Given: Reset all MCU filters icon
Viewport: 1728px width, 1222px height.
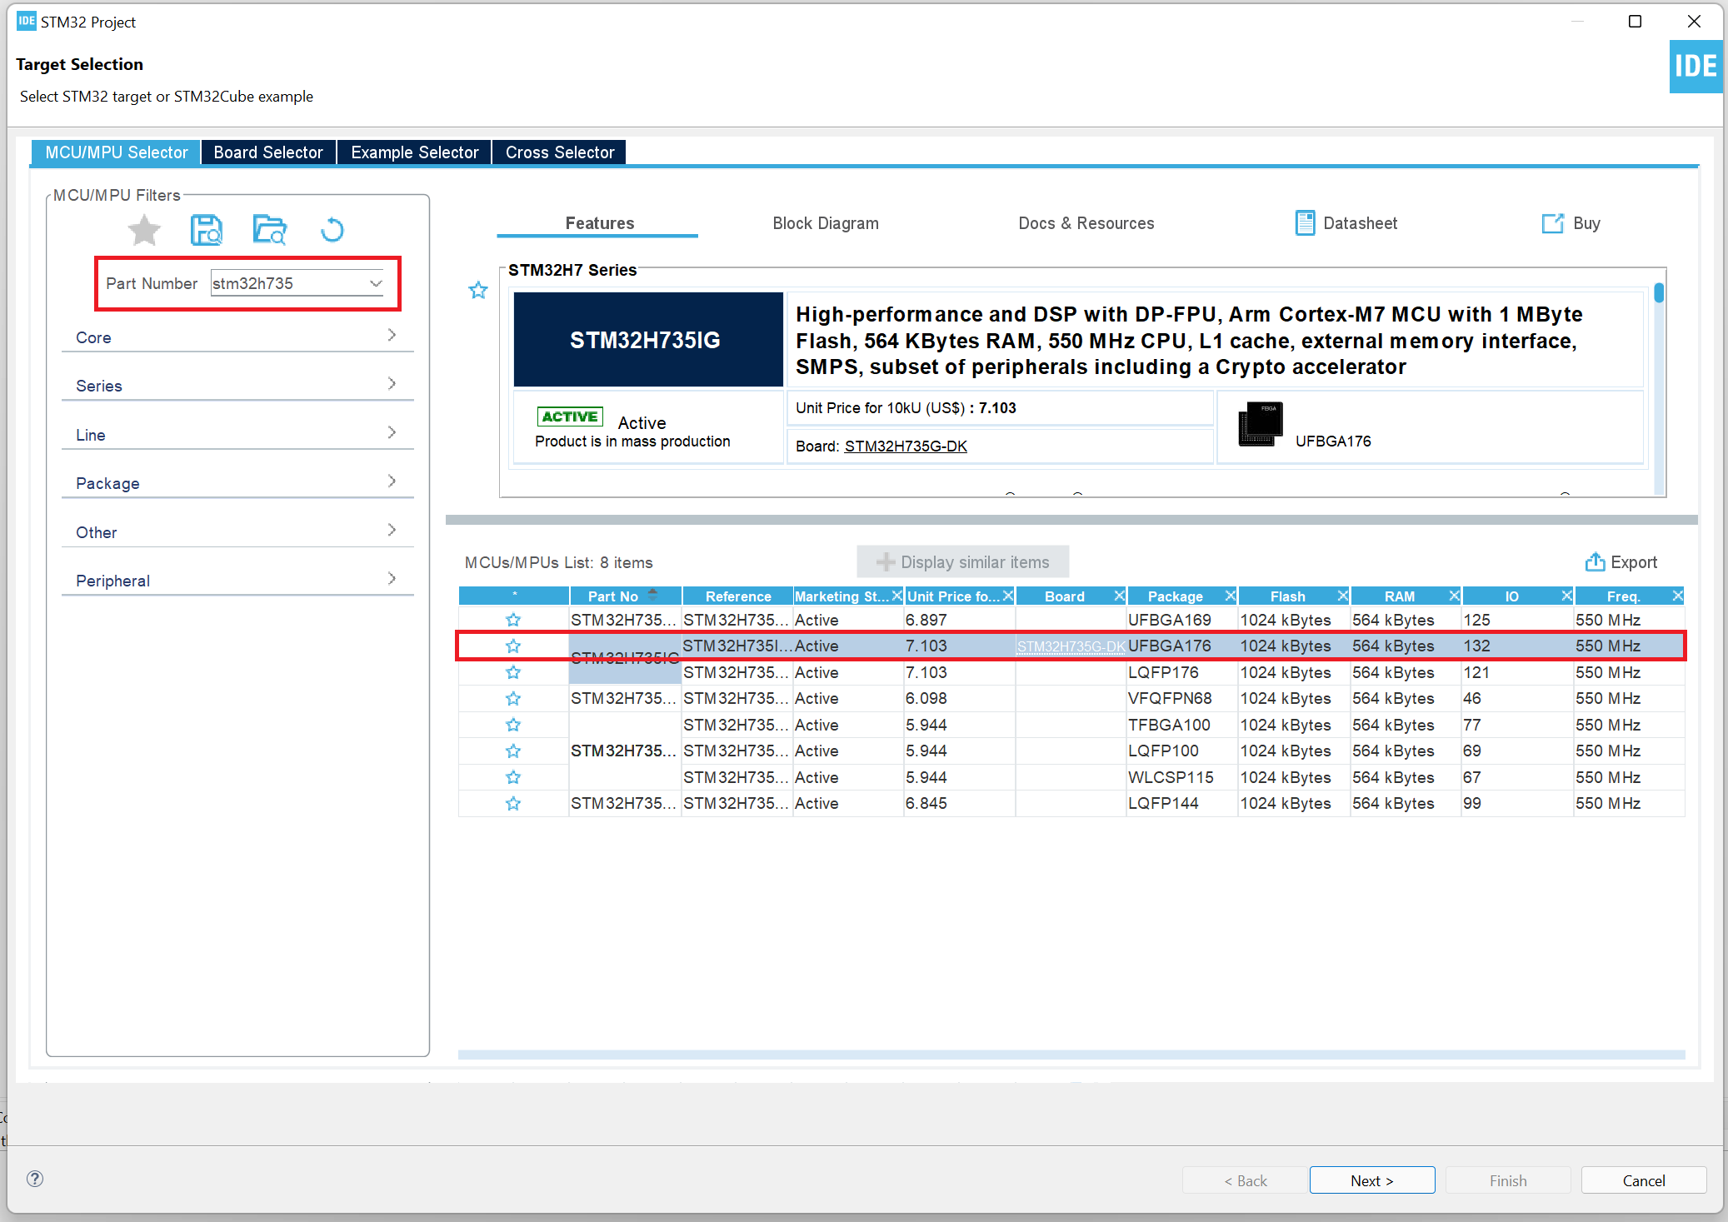Looking at the screenshot, I should pyautogui.click(x=332, y=230).
